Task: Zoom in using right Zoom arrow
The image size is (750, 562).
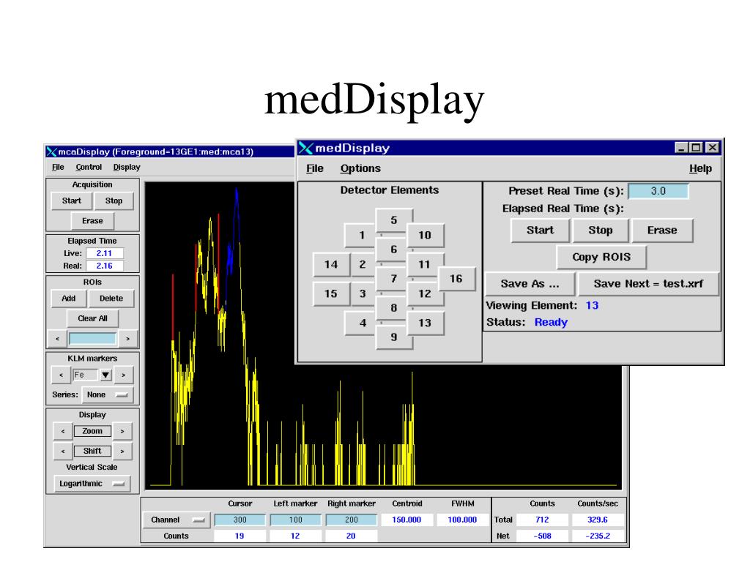Action: (122, 431)
